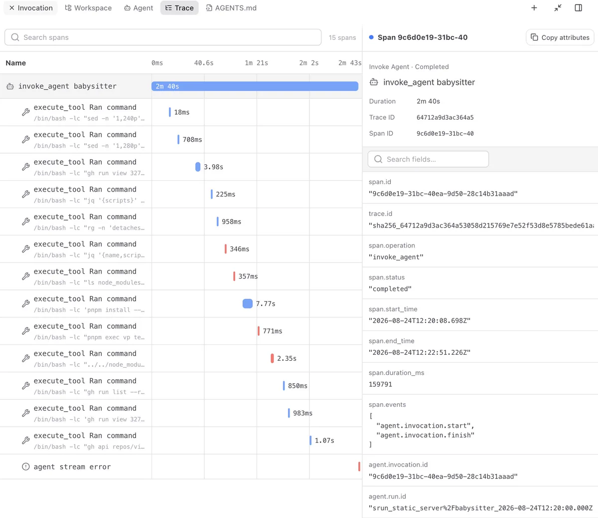Click the warning icon on agent stream error
Image resolution: width=598 pixels, height=518 pixels.
[x=26, y=467]
